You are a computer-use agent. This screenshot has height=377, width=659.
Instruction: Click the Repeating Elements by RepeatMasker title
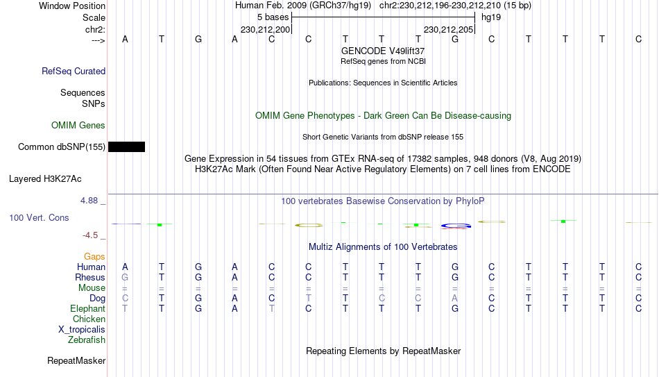tap(383, 351)
